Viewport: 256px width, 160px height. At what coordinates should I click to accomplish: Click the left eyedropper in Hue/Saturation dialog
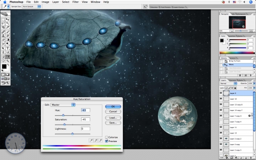(x=91, y=140)
